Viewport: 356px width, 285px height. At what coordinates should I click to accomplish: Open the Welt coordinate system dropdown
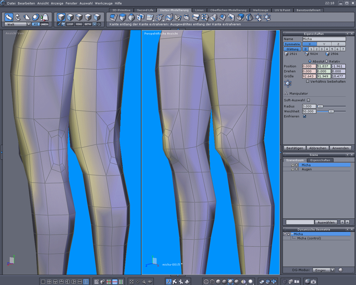29,24
